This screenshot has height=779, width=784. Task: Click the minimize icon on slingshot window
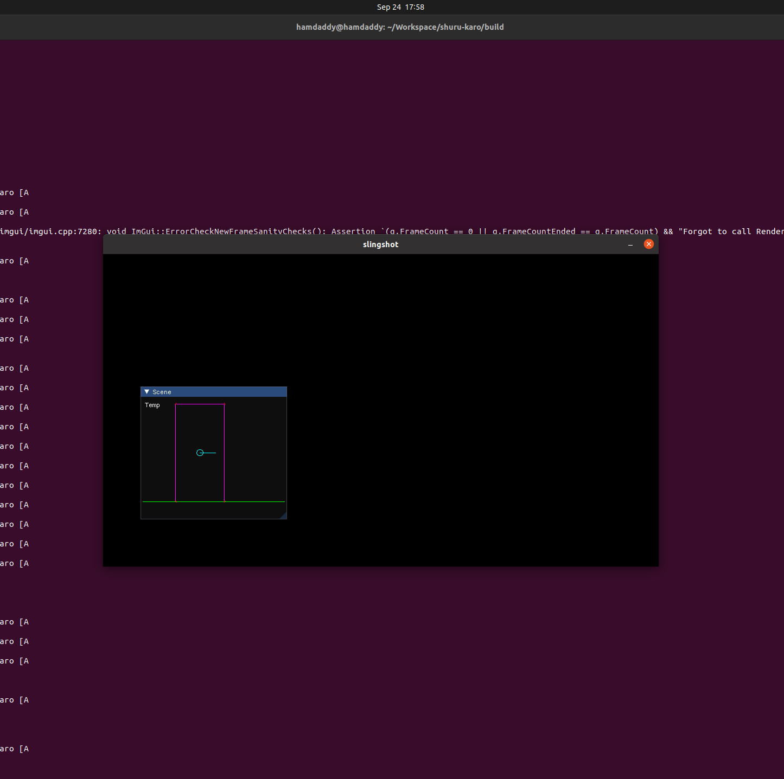click(630, 244)
